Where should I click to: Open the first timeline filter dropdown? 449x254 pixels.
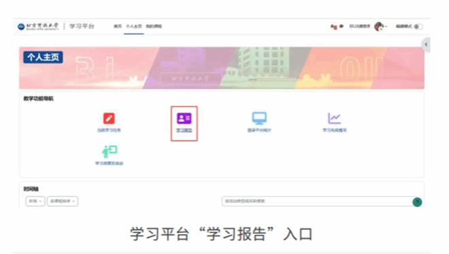pos(35,202)
